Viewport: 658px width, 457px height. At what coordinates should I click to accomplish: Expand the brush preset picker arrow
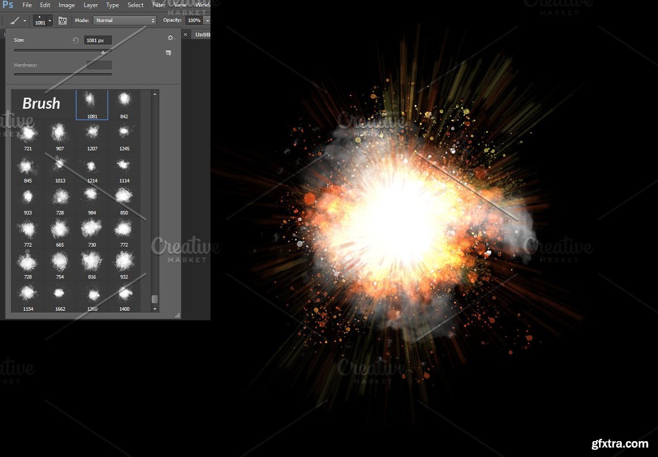click(50, 21)
